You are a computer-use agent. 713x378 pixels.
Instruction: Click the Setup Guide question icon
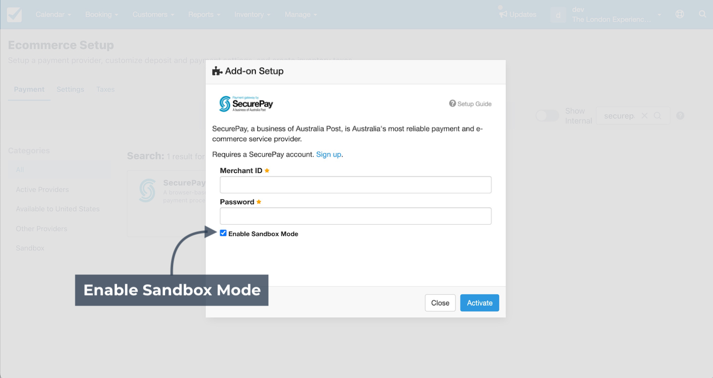point(452,103)
